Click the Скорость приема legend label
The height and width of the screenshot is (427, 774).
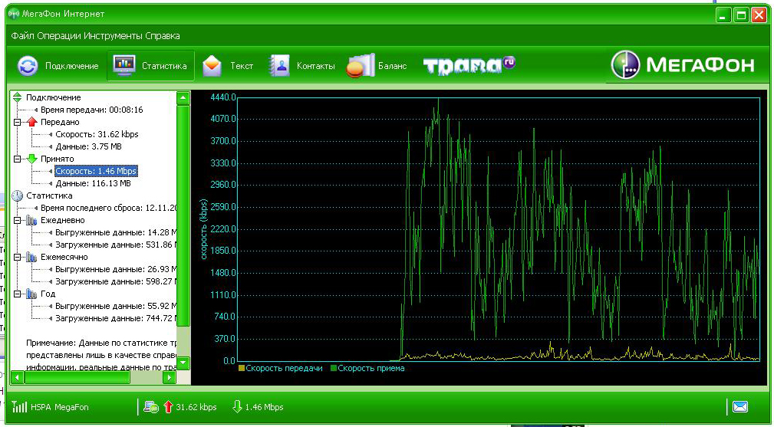click(x=371, y=368)
